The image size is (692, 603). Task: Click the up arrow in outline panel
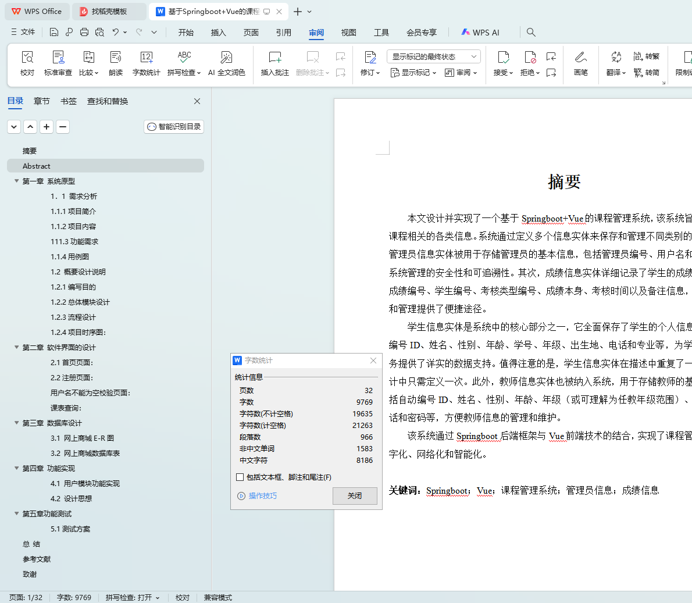coord(30,127)
